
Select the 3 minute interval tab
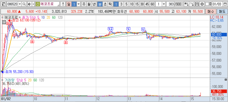tap(121, 4)
